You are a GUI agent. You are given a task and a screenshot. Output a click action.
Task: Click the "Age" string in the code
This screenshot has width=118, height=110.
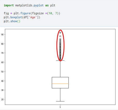point(33,17)
